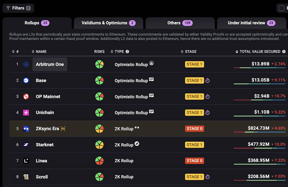Viewport: 288px width, 187px height.
Task: Click the value breakdown bar under $13.89B
Action: [x=260, y=68]
